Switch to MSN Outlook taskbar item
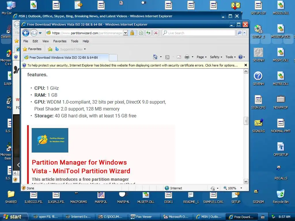The width and height of the screenshot is (295, 221). 209,217
